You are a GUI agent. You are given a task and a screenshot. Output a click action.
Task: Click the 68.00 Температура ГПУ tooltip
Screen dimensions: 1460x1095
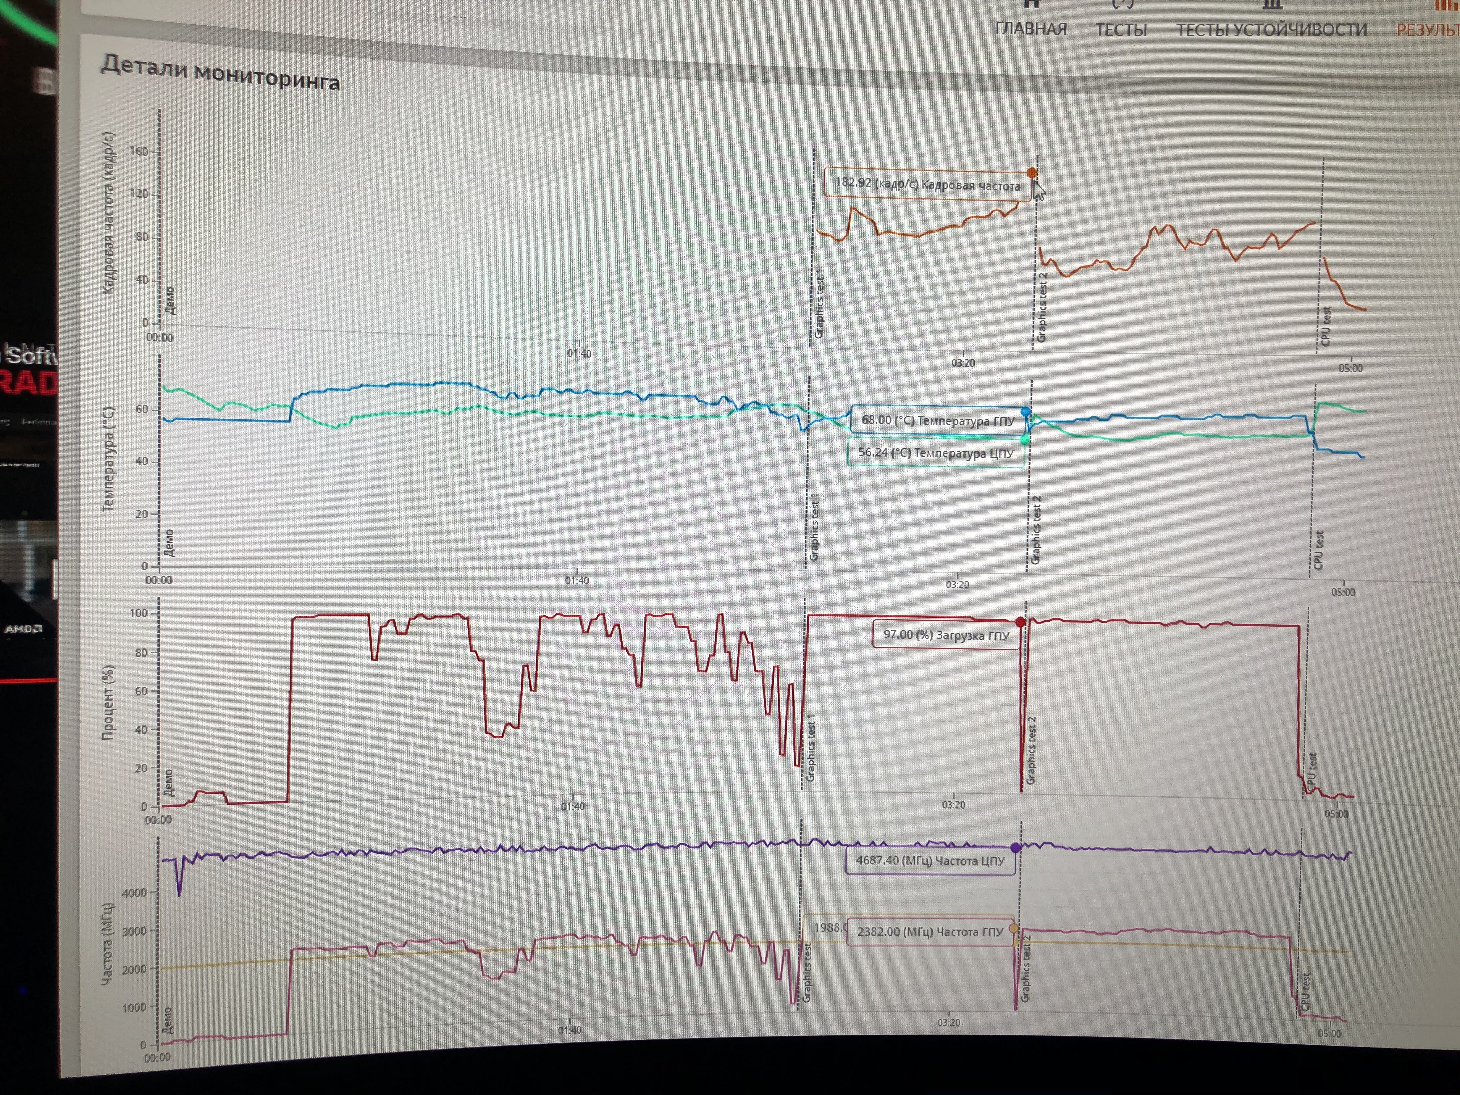coord(938,420)
